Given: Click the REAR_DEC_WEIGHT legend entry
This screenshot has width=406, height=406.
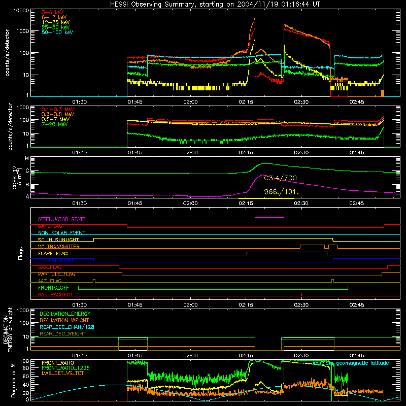Looking at the screenshot, I should (62, 334).
